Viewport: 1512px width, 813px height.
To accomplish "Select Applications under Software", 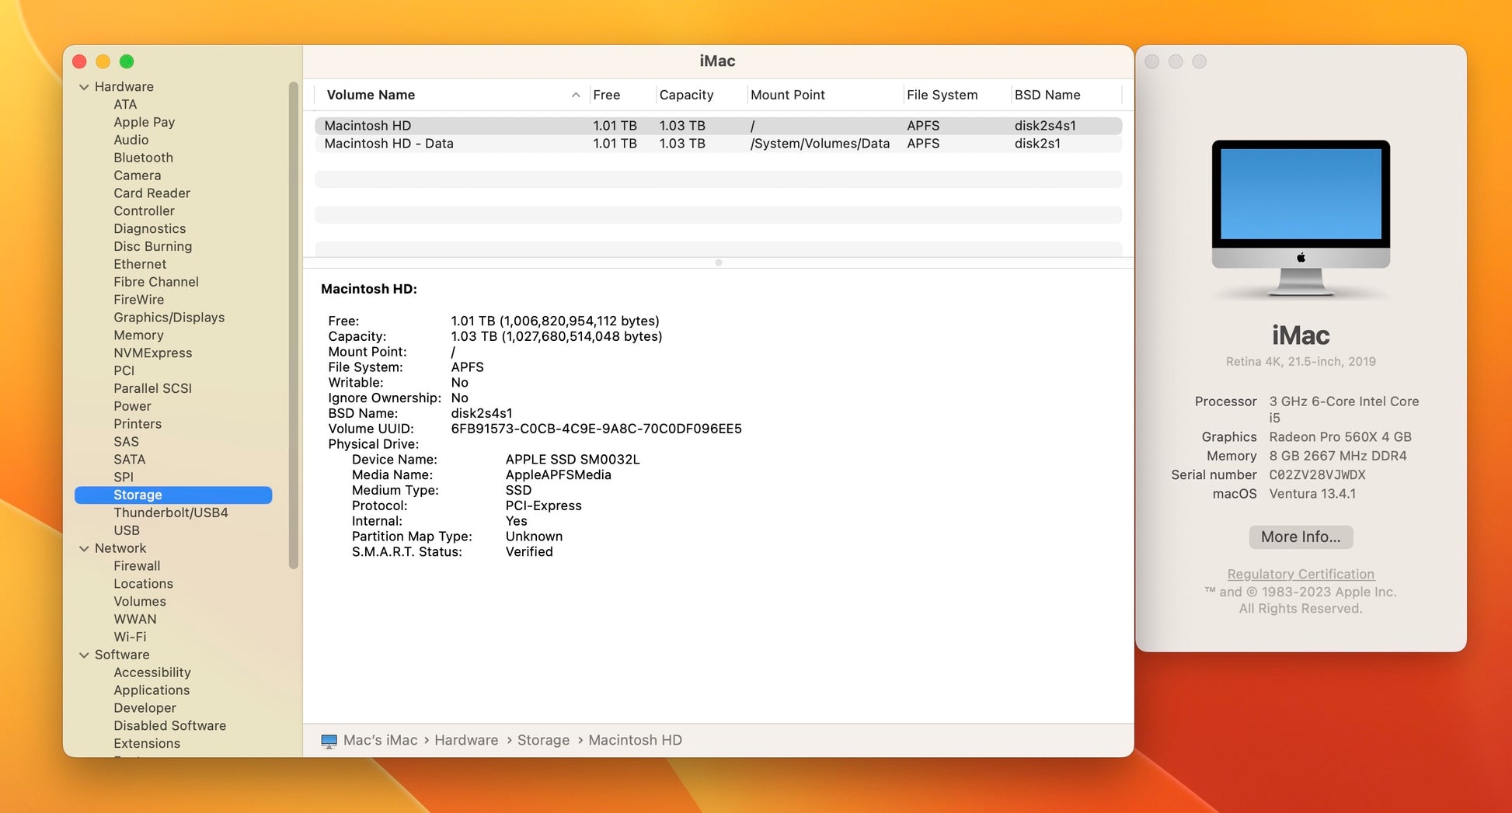I will [x=152, y=690].
